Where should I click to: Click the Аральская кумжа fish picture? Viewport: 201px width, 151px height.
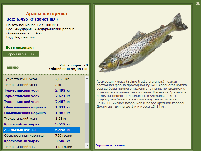click(143, 43)
